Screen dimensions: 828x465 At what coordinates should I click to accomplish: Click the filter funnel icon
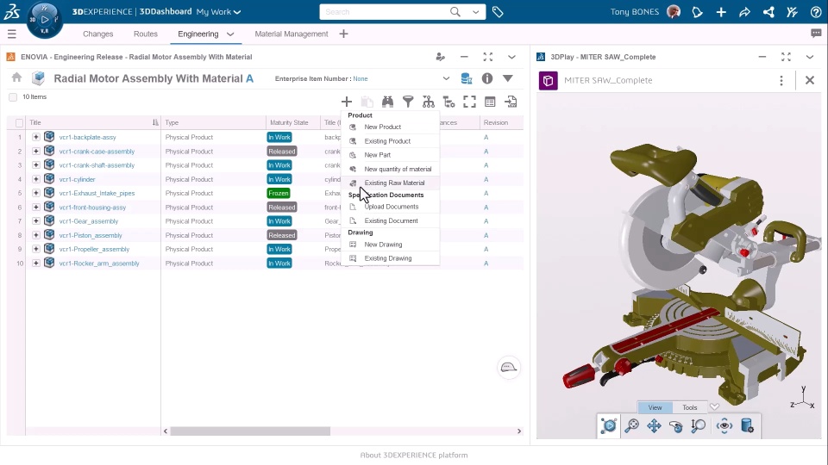click(x=408, y=102)
